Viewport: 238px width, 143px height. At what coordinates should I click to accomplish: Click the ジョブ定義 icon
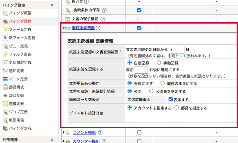5,112
